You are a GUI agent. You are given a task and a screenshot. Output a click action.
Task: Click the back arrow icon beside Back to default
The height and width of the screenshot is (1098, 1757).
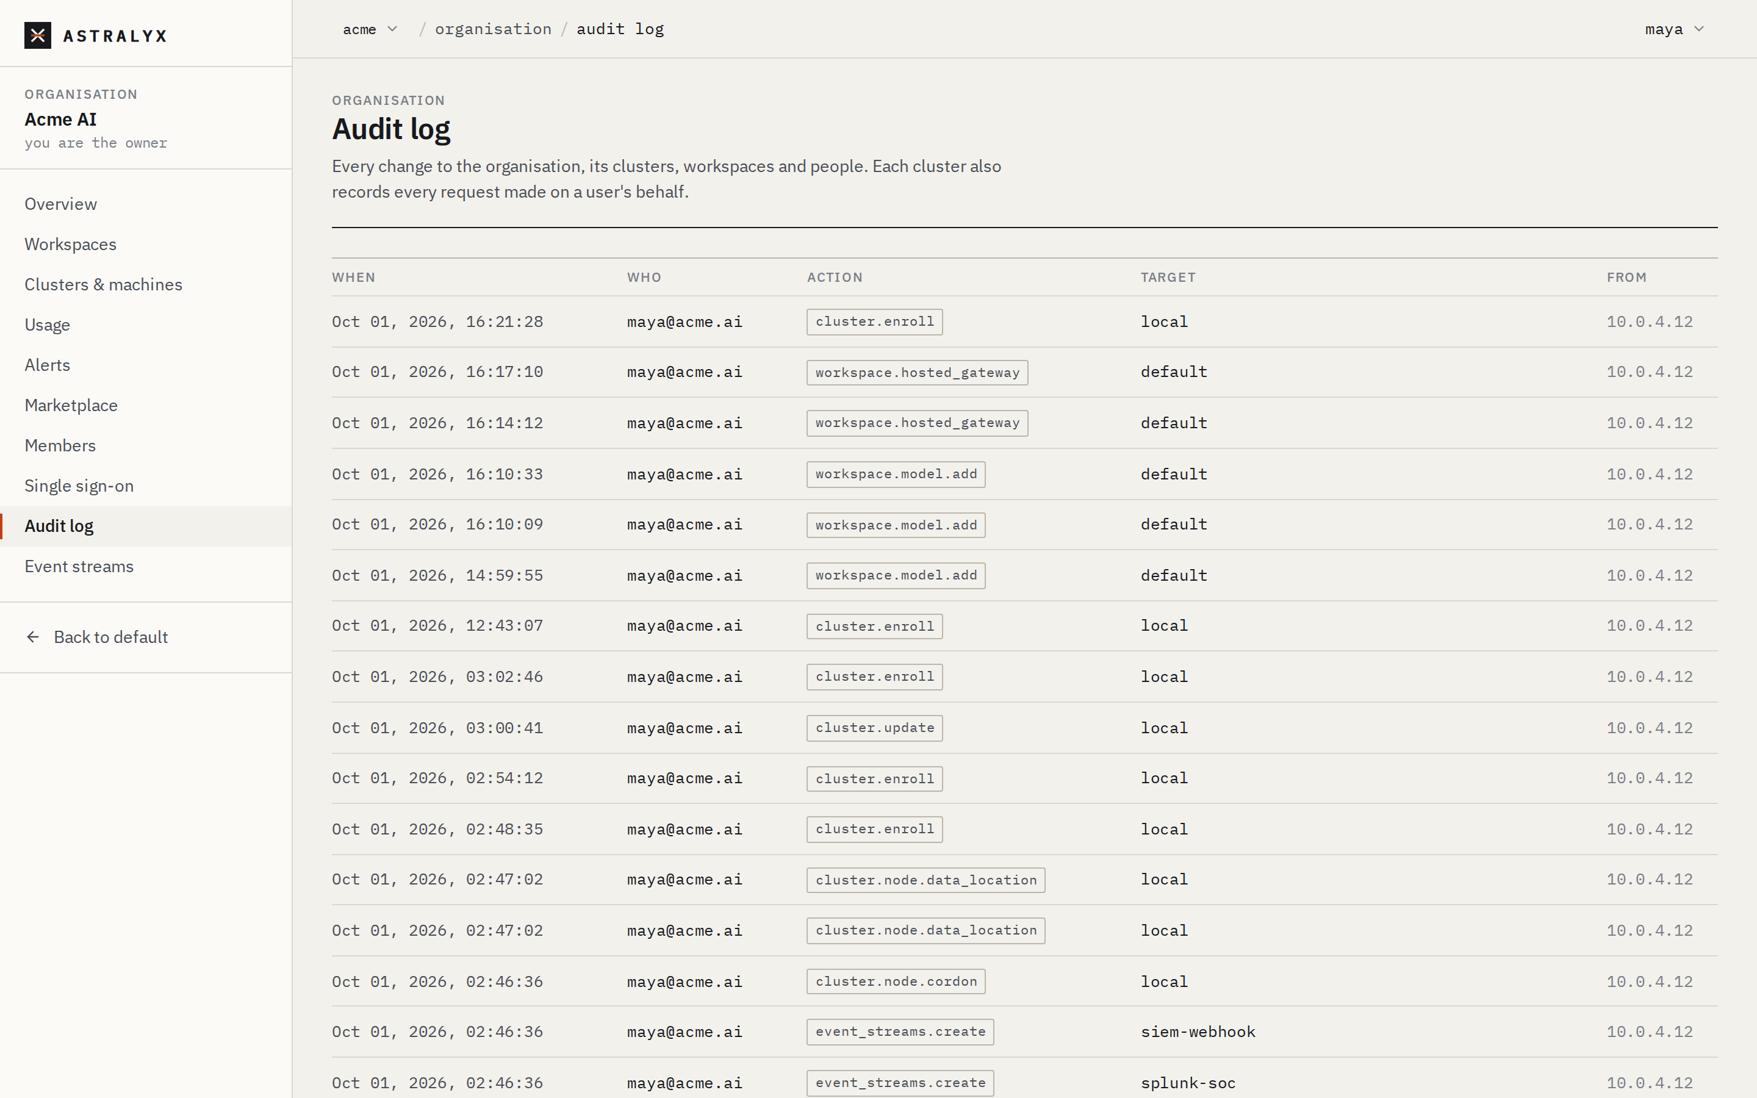point(33,637)
